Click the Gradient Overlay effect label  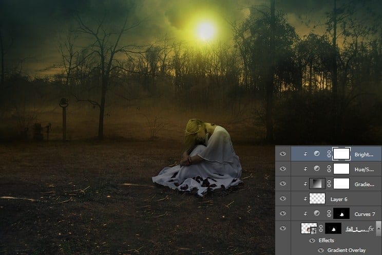(346, 250)
